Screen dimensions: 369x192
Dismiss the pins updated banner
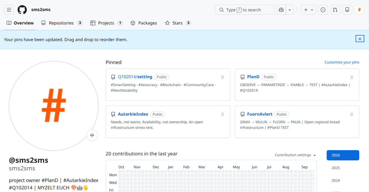coord(360,39)
